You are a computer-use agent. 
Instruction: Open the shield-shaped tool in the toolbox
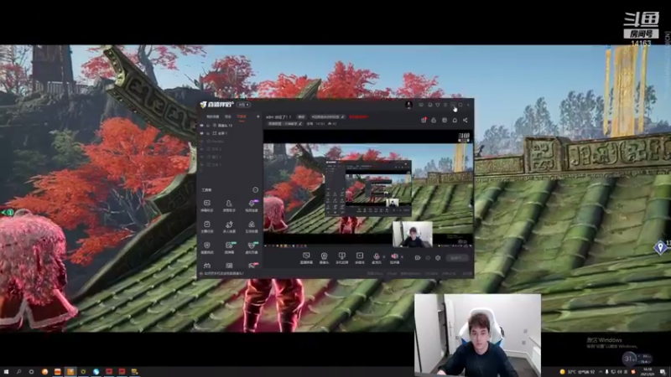coord(207,247)
